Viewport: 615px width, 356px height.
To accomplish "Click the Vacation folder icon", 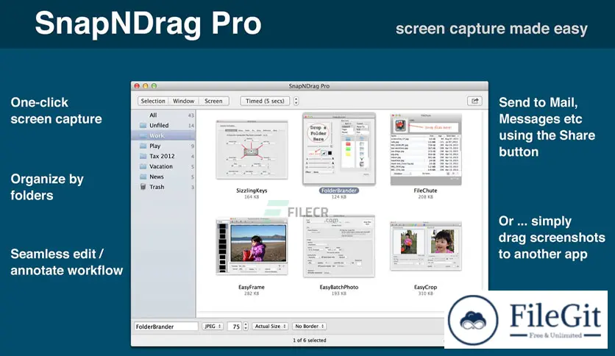I will click(143, 166).
